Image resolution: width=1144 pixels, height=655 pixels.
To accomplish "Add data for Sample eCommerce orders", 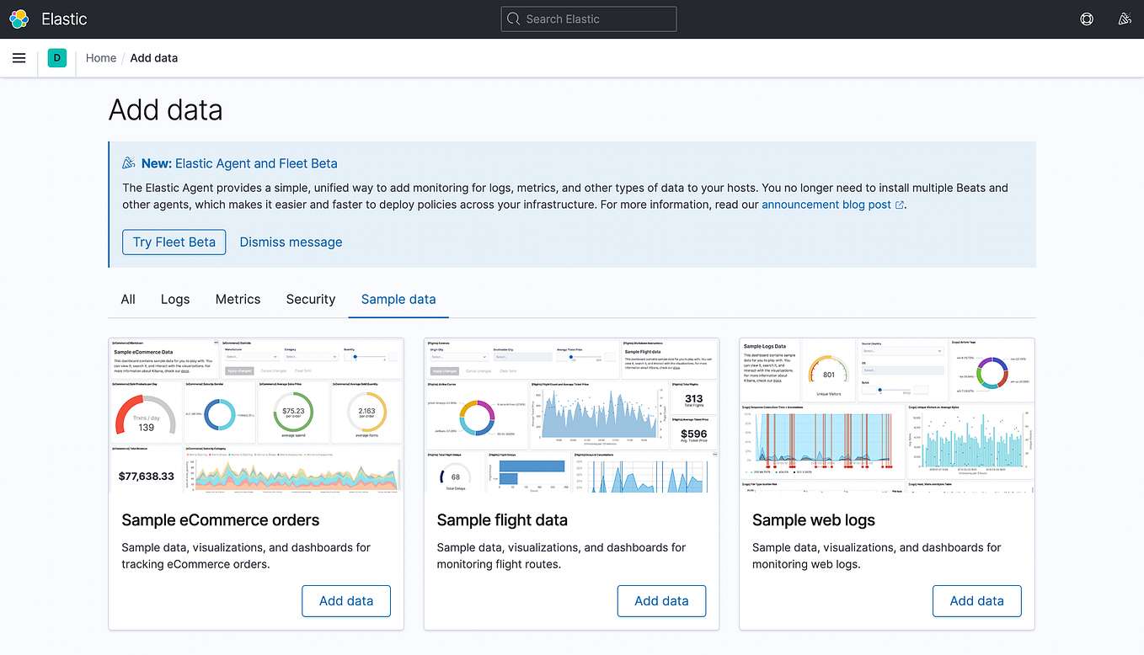I will pos(345,601).
